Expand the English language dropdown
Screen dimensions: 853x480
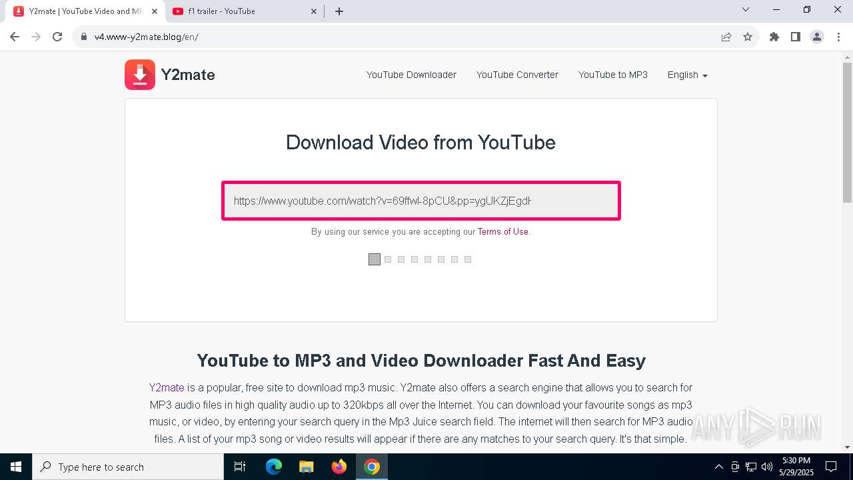tap(687, 75)
